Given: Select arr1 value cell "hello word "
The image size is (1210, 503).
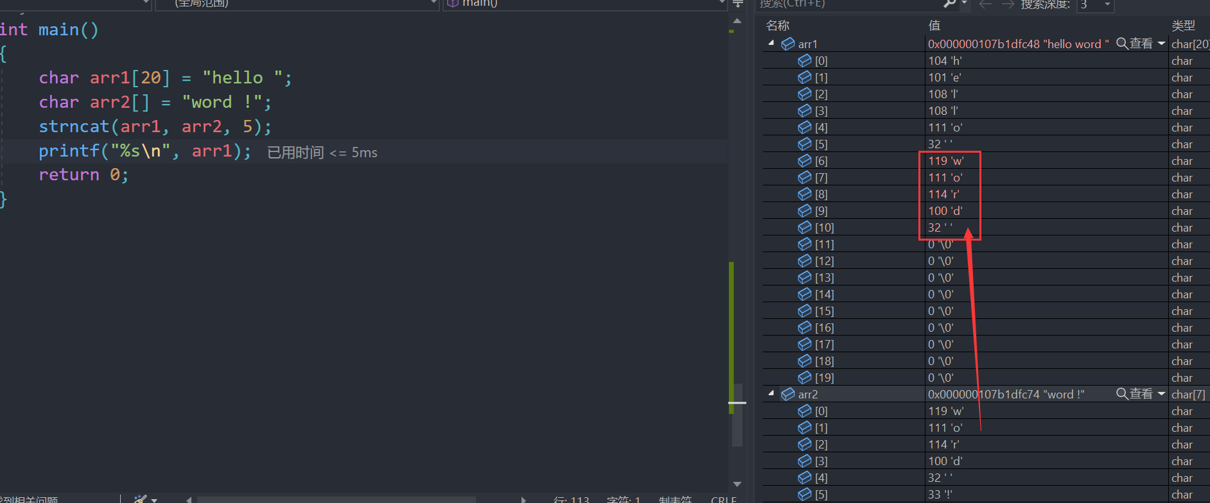Looking at the screenshot, I should [x=1019, y=44].
